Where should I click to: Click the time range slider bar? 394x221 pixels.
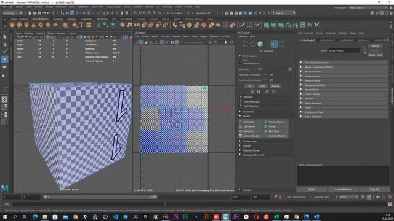click(x=100, y=197)
